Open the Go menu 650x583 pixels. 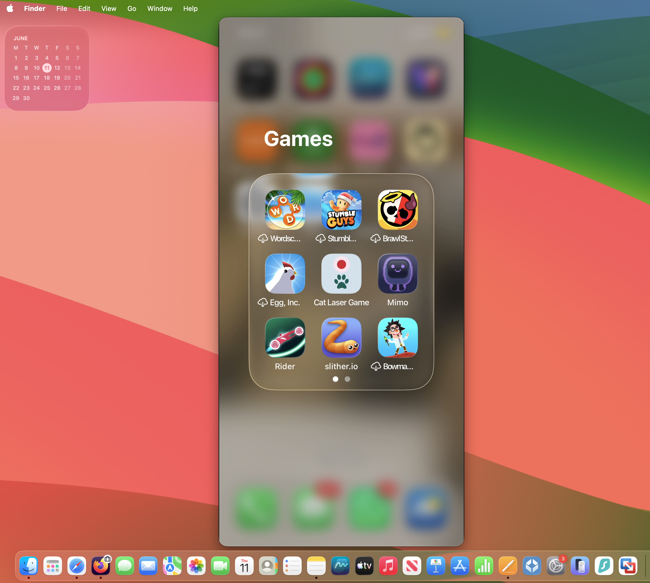point(132,9)
